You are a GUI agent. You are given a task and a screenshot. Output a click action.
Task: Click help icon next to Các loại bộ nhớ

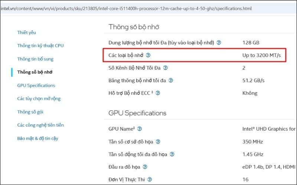148,55
